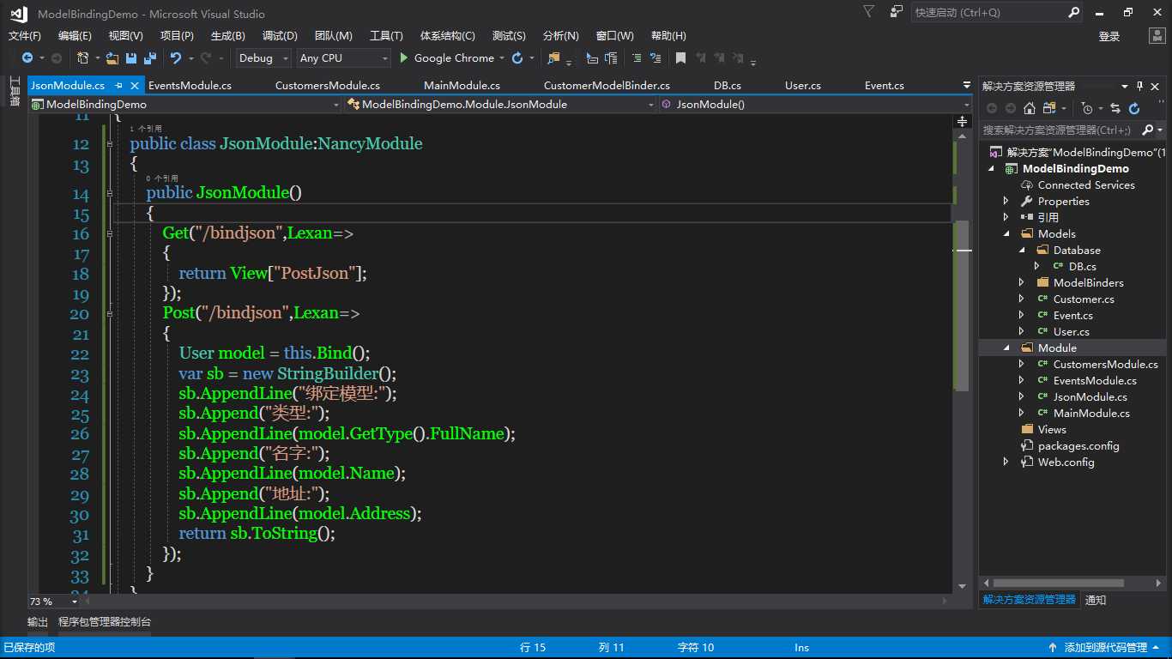Open the 文件(F) menu
1172x659 pixels.
24,35
